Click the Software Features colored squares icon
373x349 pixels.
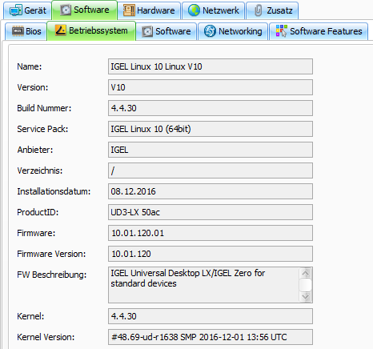coord(282,31)
